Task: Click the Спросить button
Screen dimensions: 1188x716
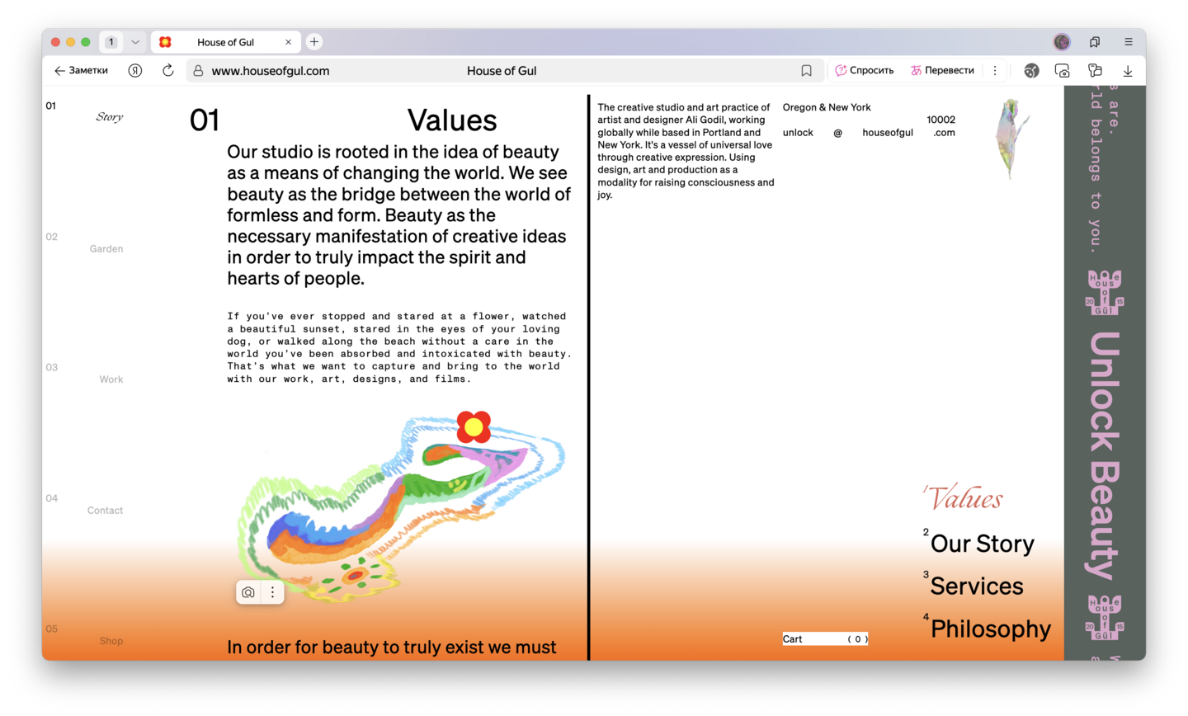Action: click(x=865, y=71)
